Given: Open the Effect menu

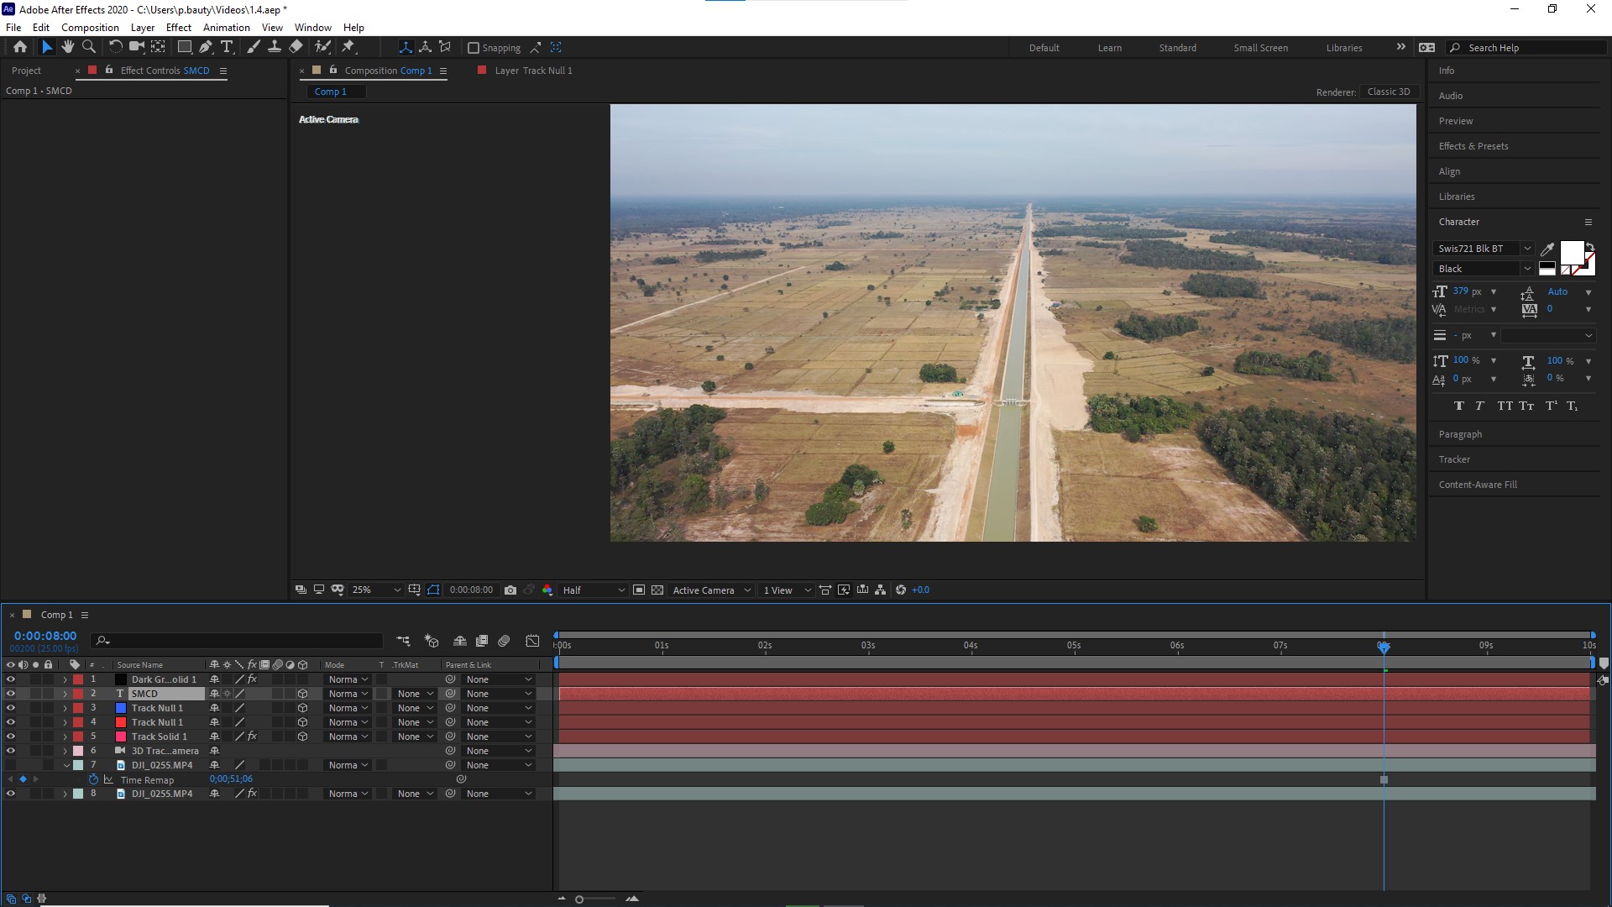Looking at the screenshot, I should click(178, 27).
